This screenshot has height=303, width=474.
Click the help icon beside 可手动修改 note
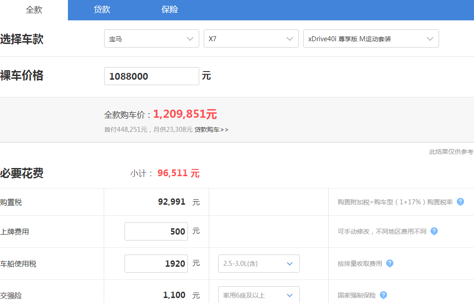tap(434, 231)
